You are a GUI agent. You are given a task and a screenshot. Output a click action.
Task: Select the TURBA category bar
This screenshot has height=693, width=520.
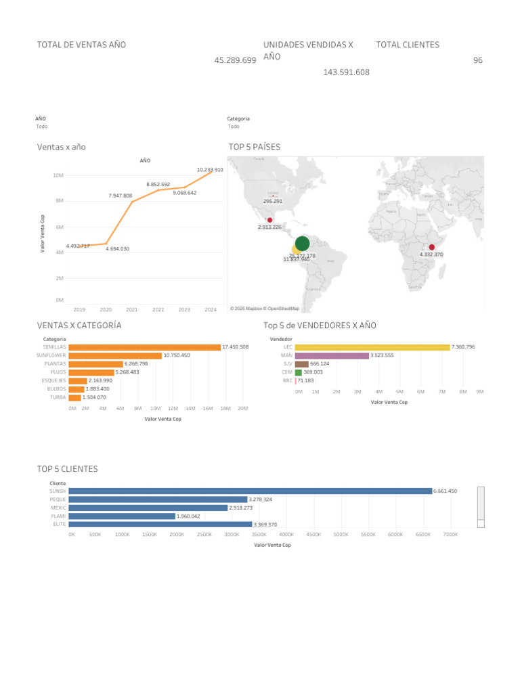pyautogui.click(x=74, y=398)
